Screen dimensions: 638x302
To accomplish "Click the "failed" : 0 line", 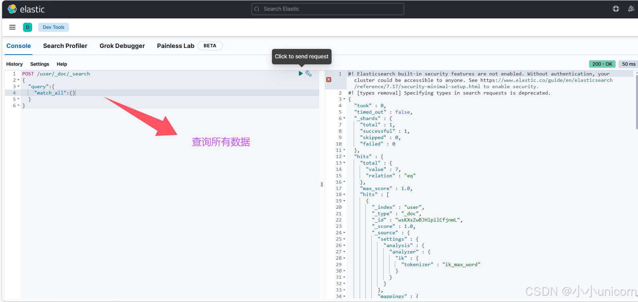I will pyautogui.click(x=377, y=144).
